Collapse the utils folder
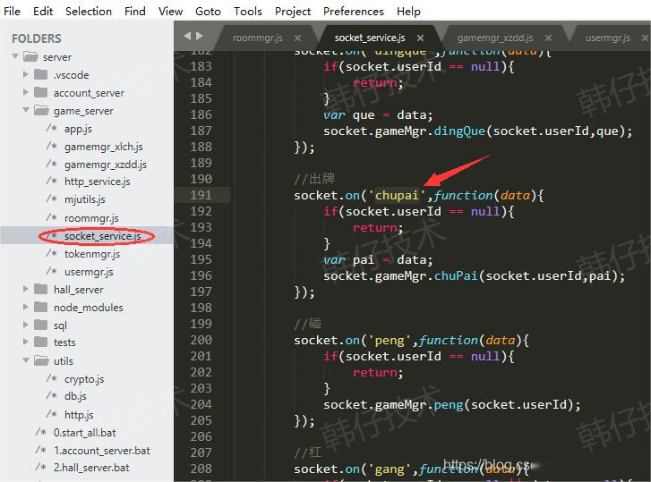 click(26, 361)
